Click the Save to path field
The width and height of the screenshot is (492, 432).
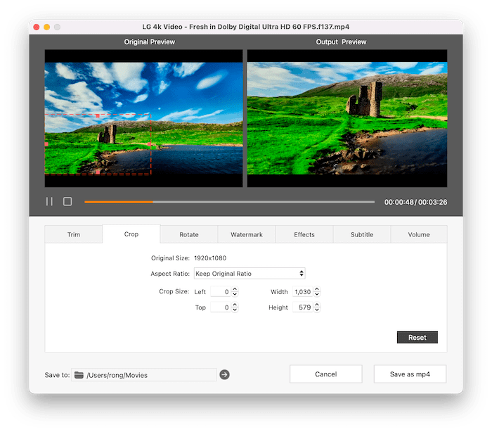[x=149, y=375]
